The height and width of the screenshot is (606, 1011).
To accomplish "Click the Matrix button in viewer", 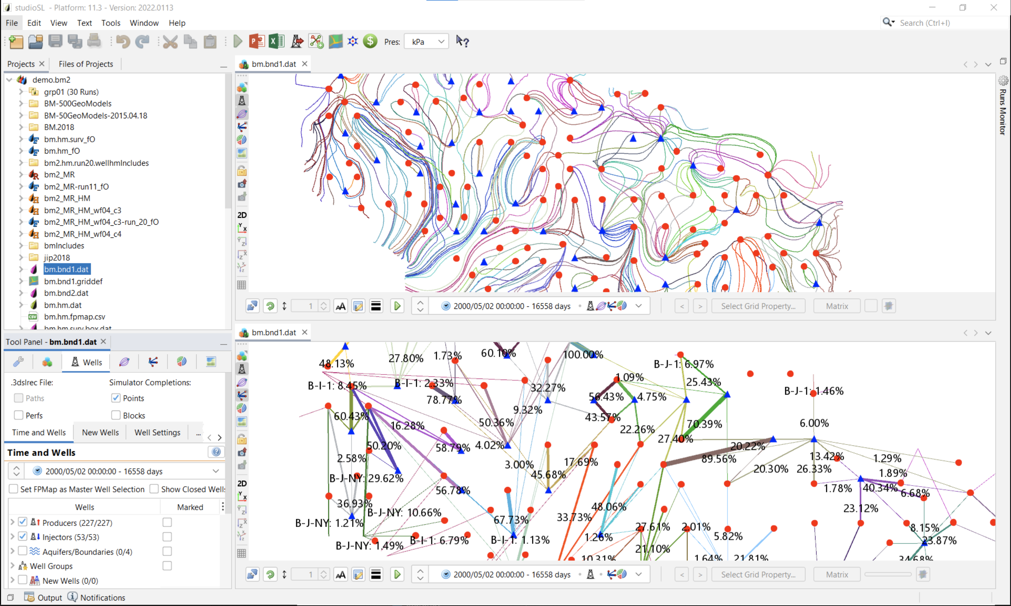I will [x=834, y=306].
